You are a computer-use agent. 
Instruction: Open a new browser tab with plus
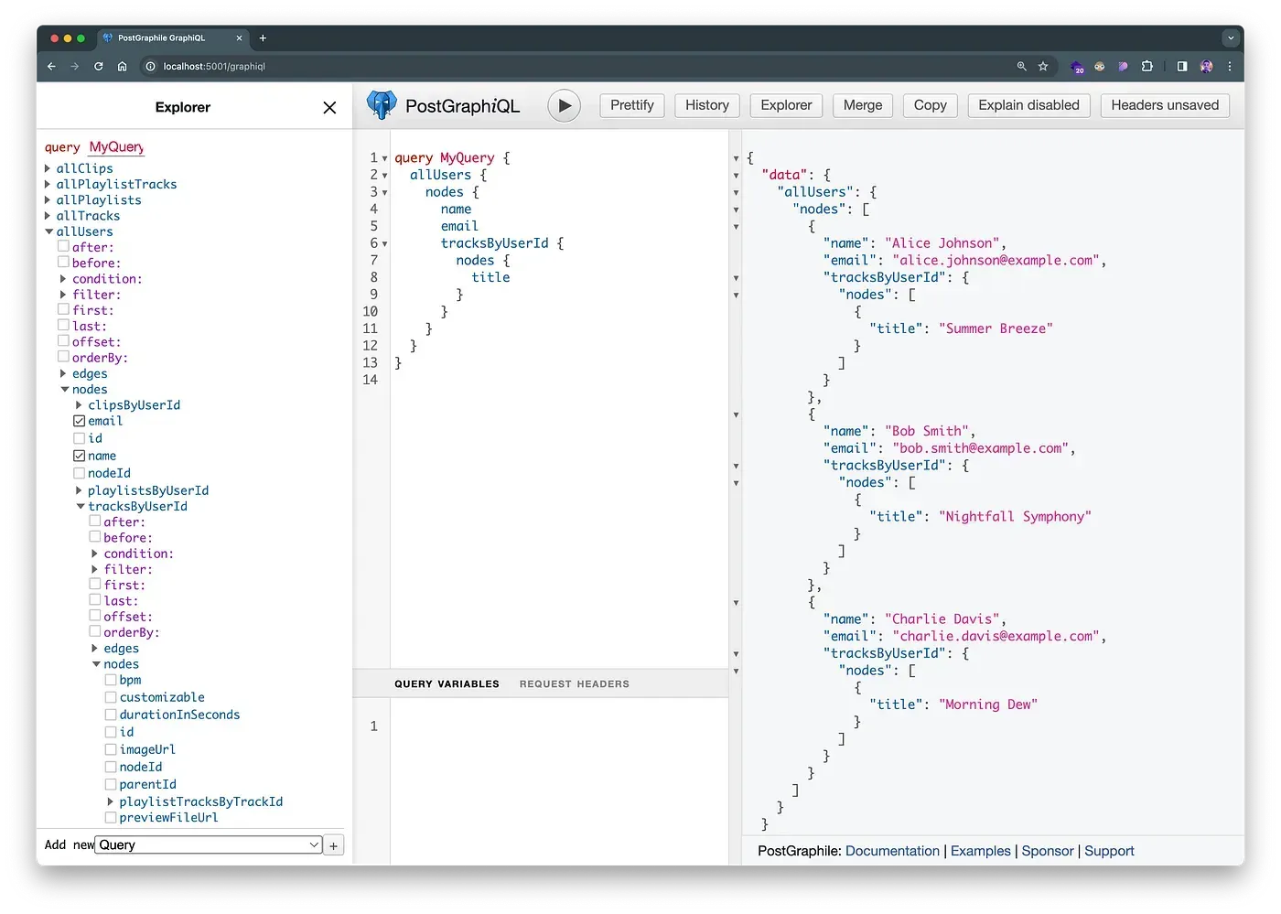coord(263,38)
